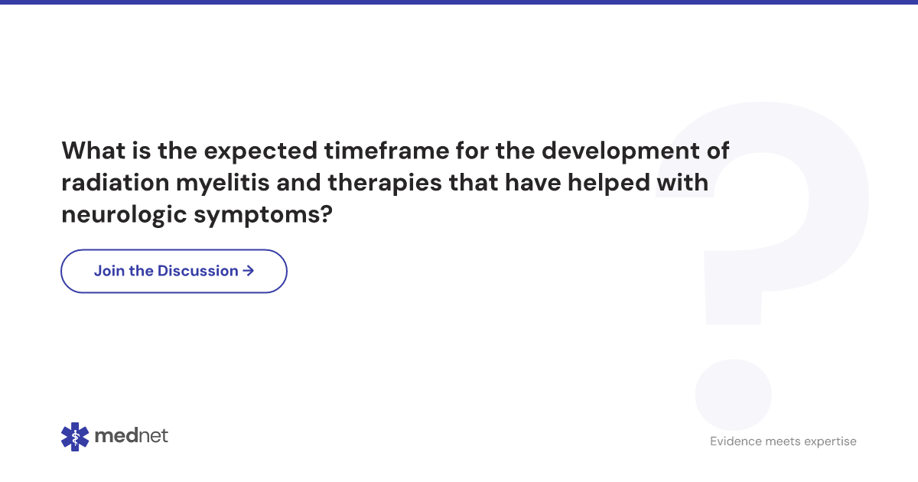Click the net part of the mednet wordmark
918x482 pixels.
click(152, 437)
